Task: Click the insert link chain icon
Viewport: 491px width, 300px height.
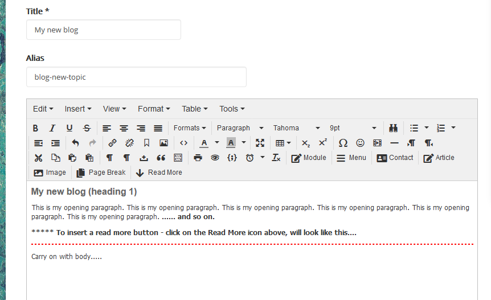Action: tap(112, 143)
